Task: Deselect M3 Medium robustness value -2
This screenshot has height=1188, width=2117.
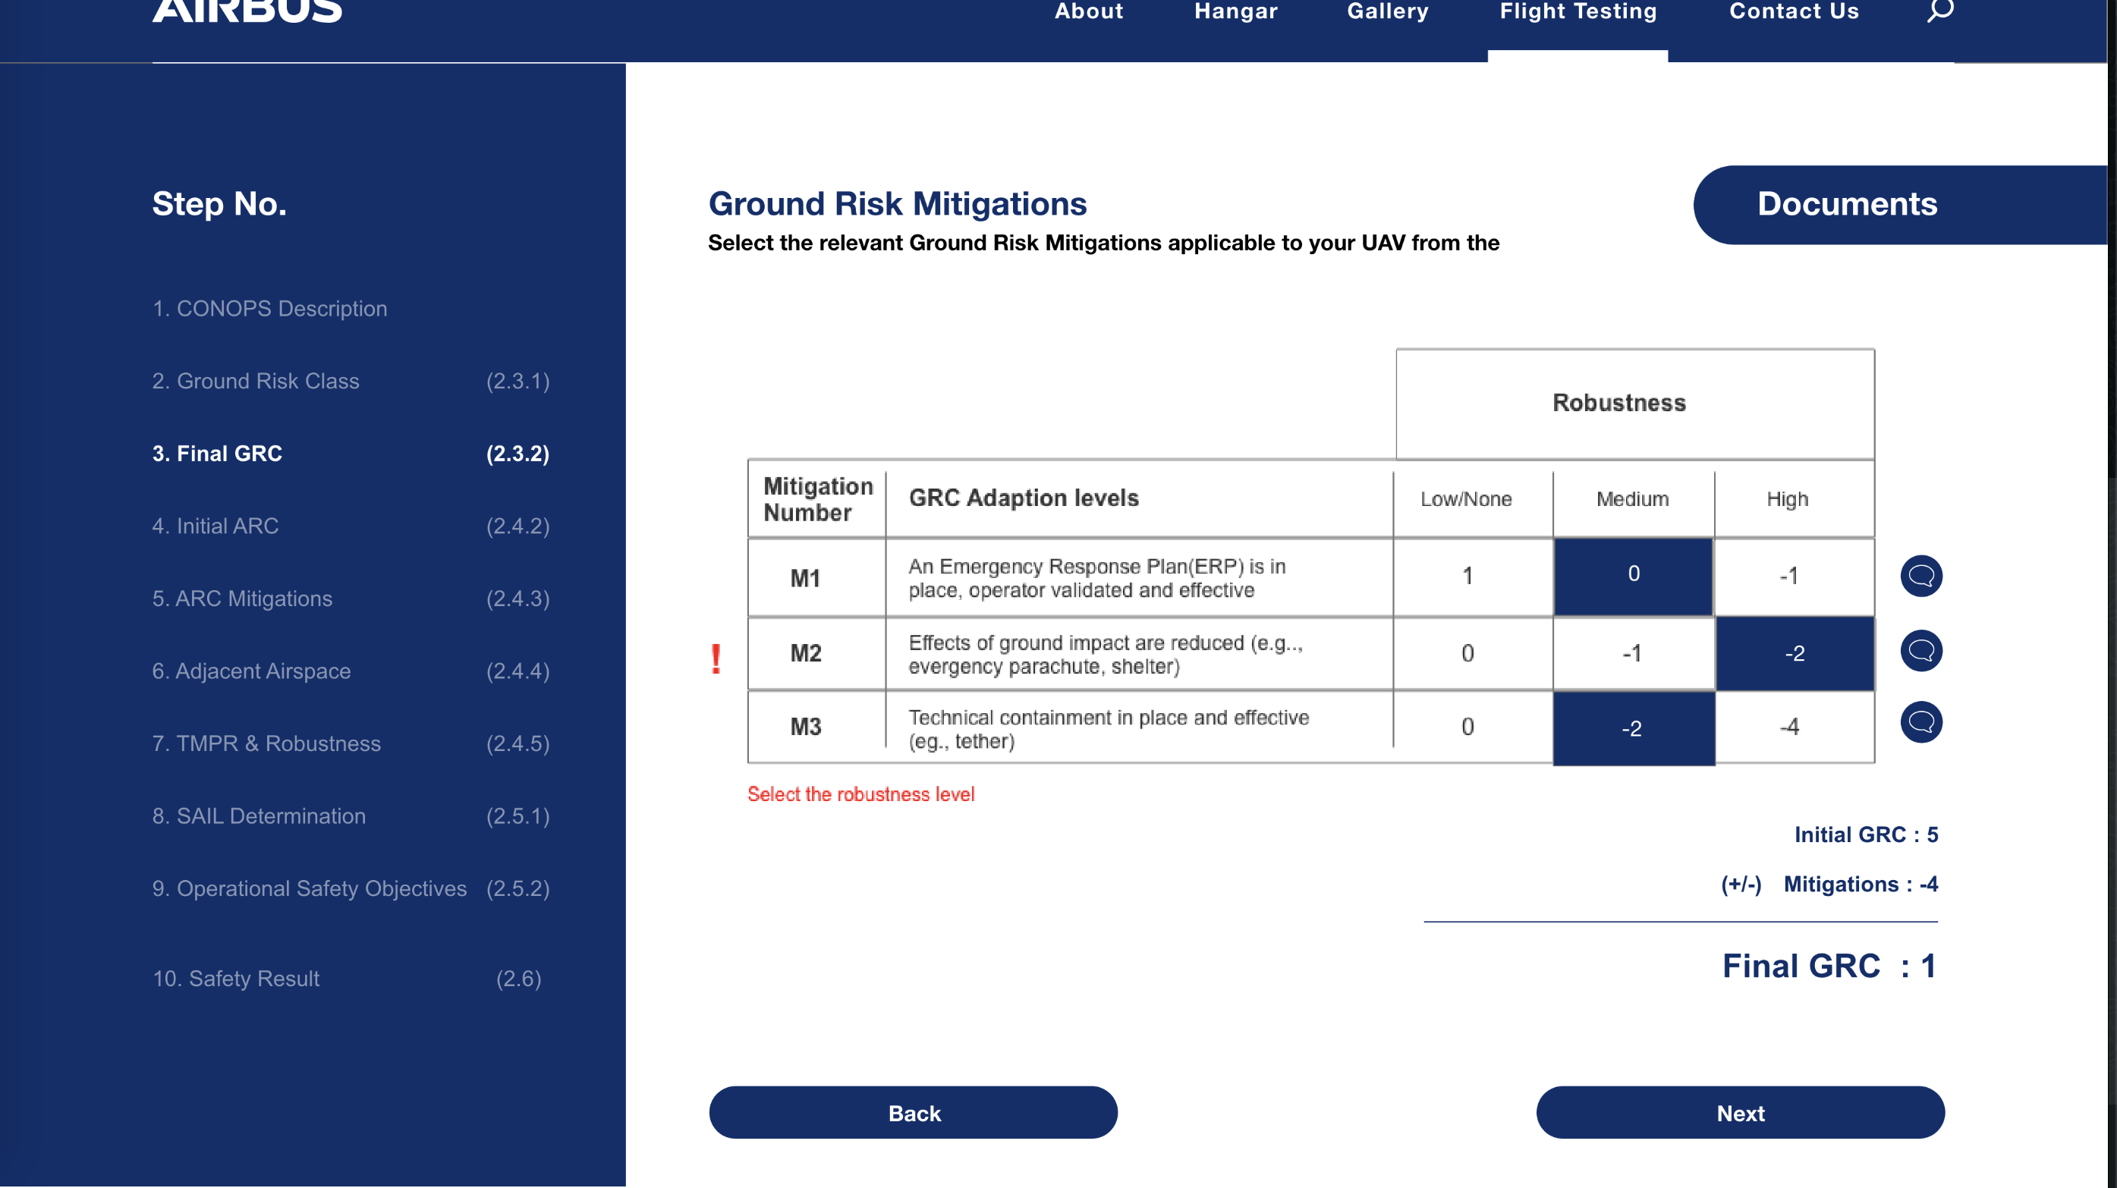Action: (x=1632, y=729)
